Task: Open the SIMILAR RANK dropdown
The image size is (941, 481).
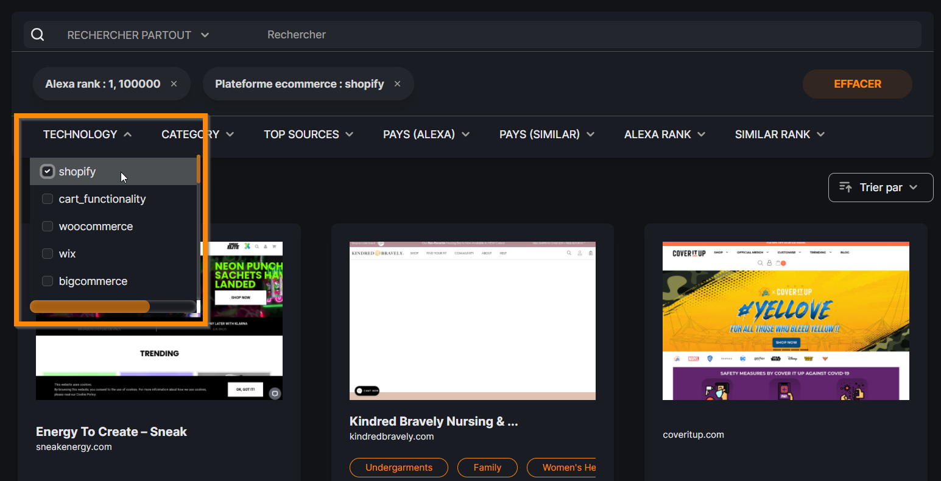Action: click(780, 135)
